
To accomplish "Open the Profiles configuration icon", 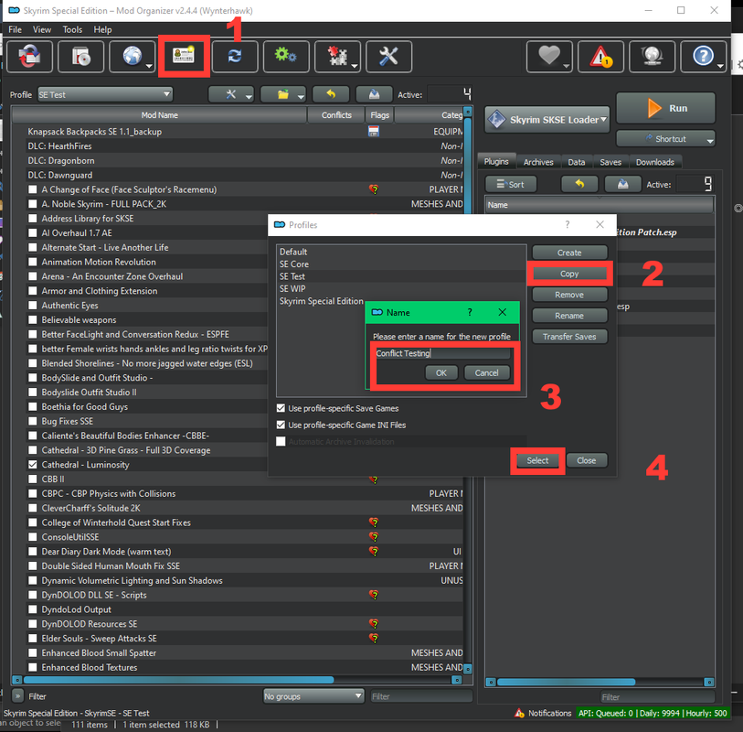I will point(184,57).
